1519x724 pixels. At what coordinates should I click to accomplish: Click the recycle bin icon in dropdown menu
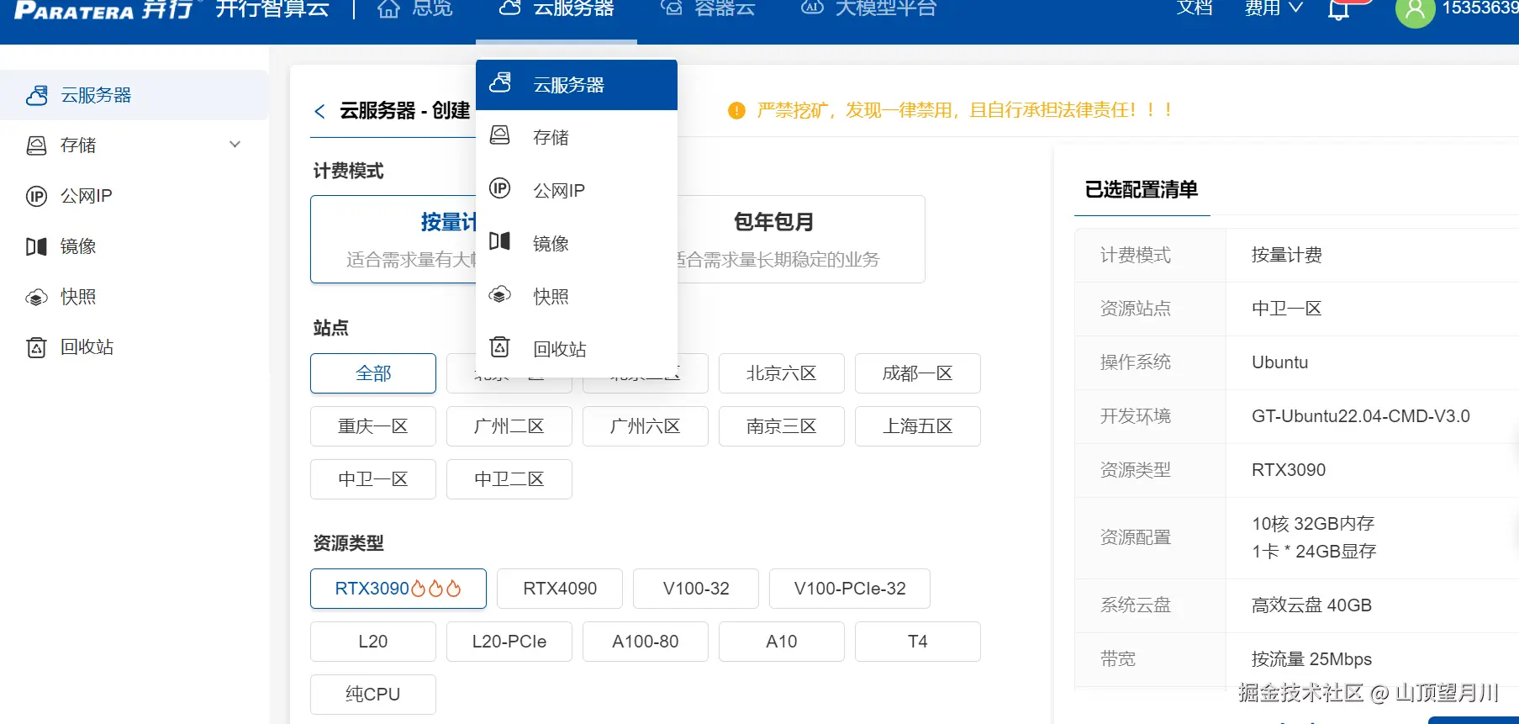[500, 346]
